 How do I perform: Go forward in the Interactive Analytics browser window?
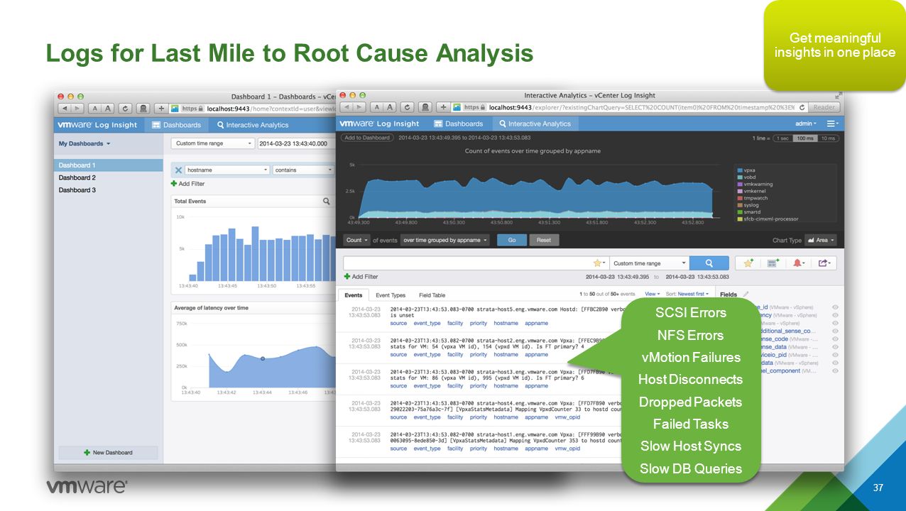click(358, 107)
